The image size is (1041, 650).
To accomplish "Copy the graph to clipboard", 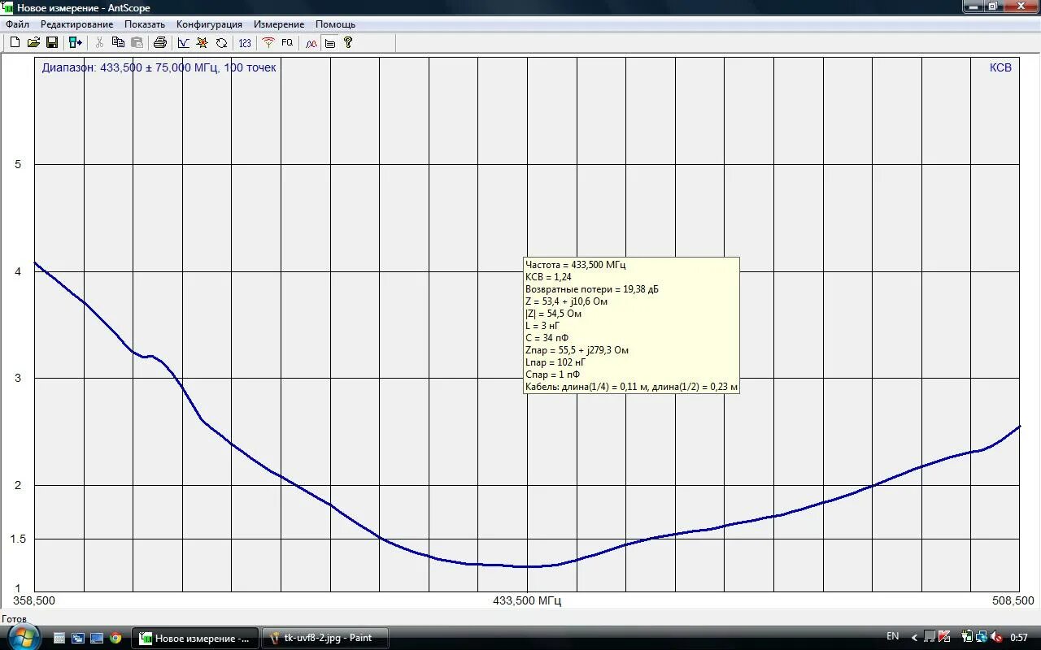I will point(118,42).
